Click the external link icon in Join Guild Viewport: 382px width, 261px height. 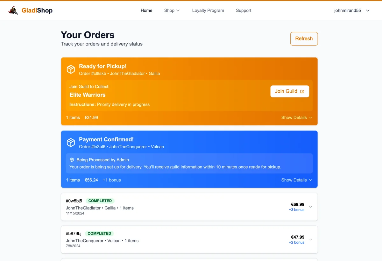[x=302, y=91]
